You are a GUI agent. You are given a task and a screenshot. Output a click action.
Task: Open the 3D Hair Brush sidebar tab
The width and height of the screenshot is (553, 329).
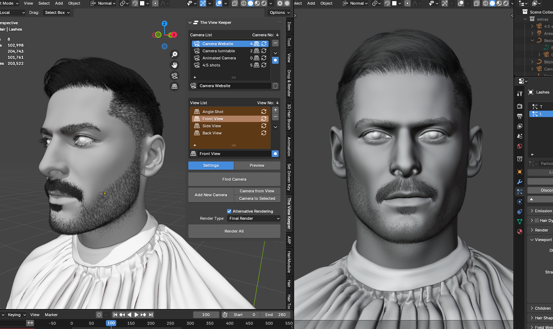pos(289,117)
